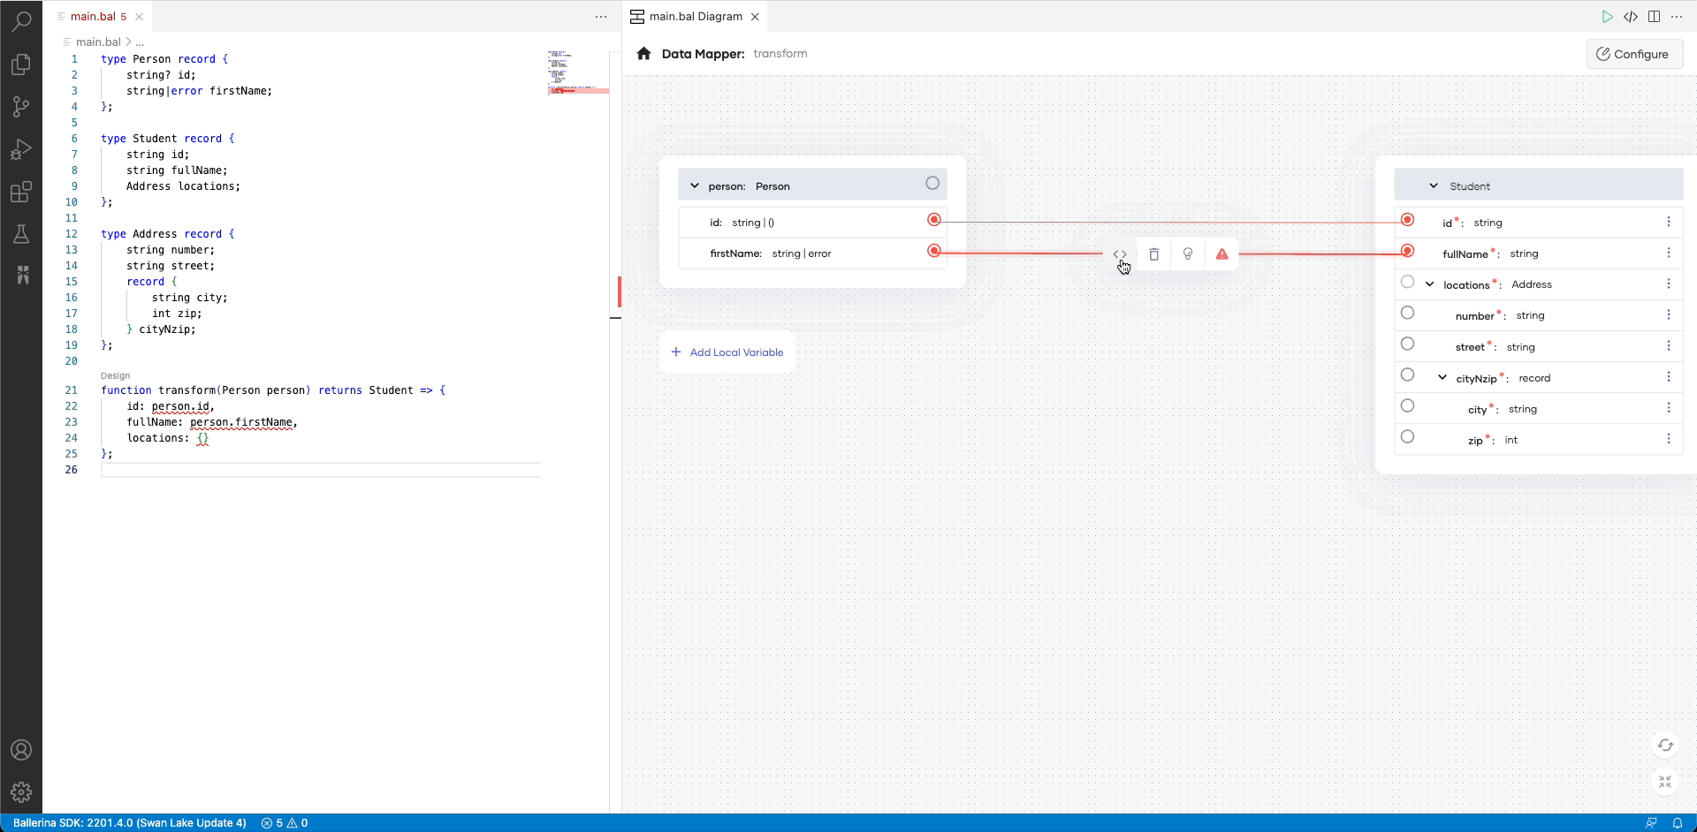Select the person: Person output port circle

[932, 183]
